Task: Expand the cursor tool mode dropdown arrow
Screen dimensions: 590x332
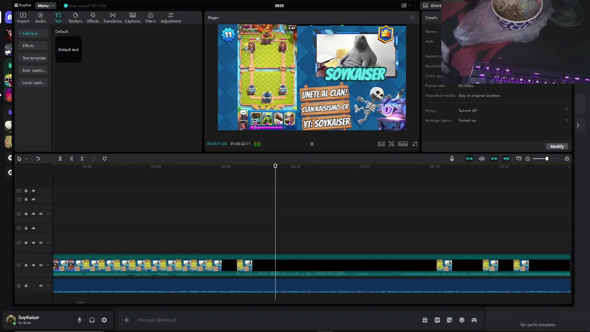Action: click(x=26, y=159)
